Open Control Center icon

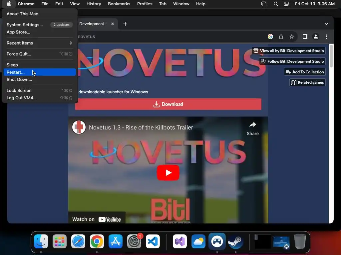coord(287,4)
